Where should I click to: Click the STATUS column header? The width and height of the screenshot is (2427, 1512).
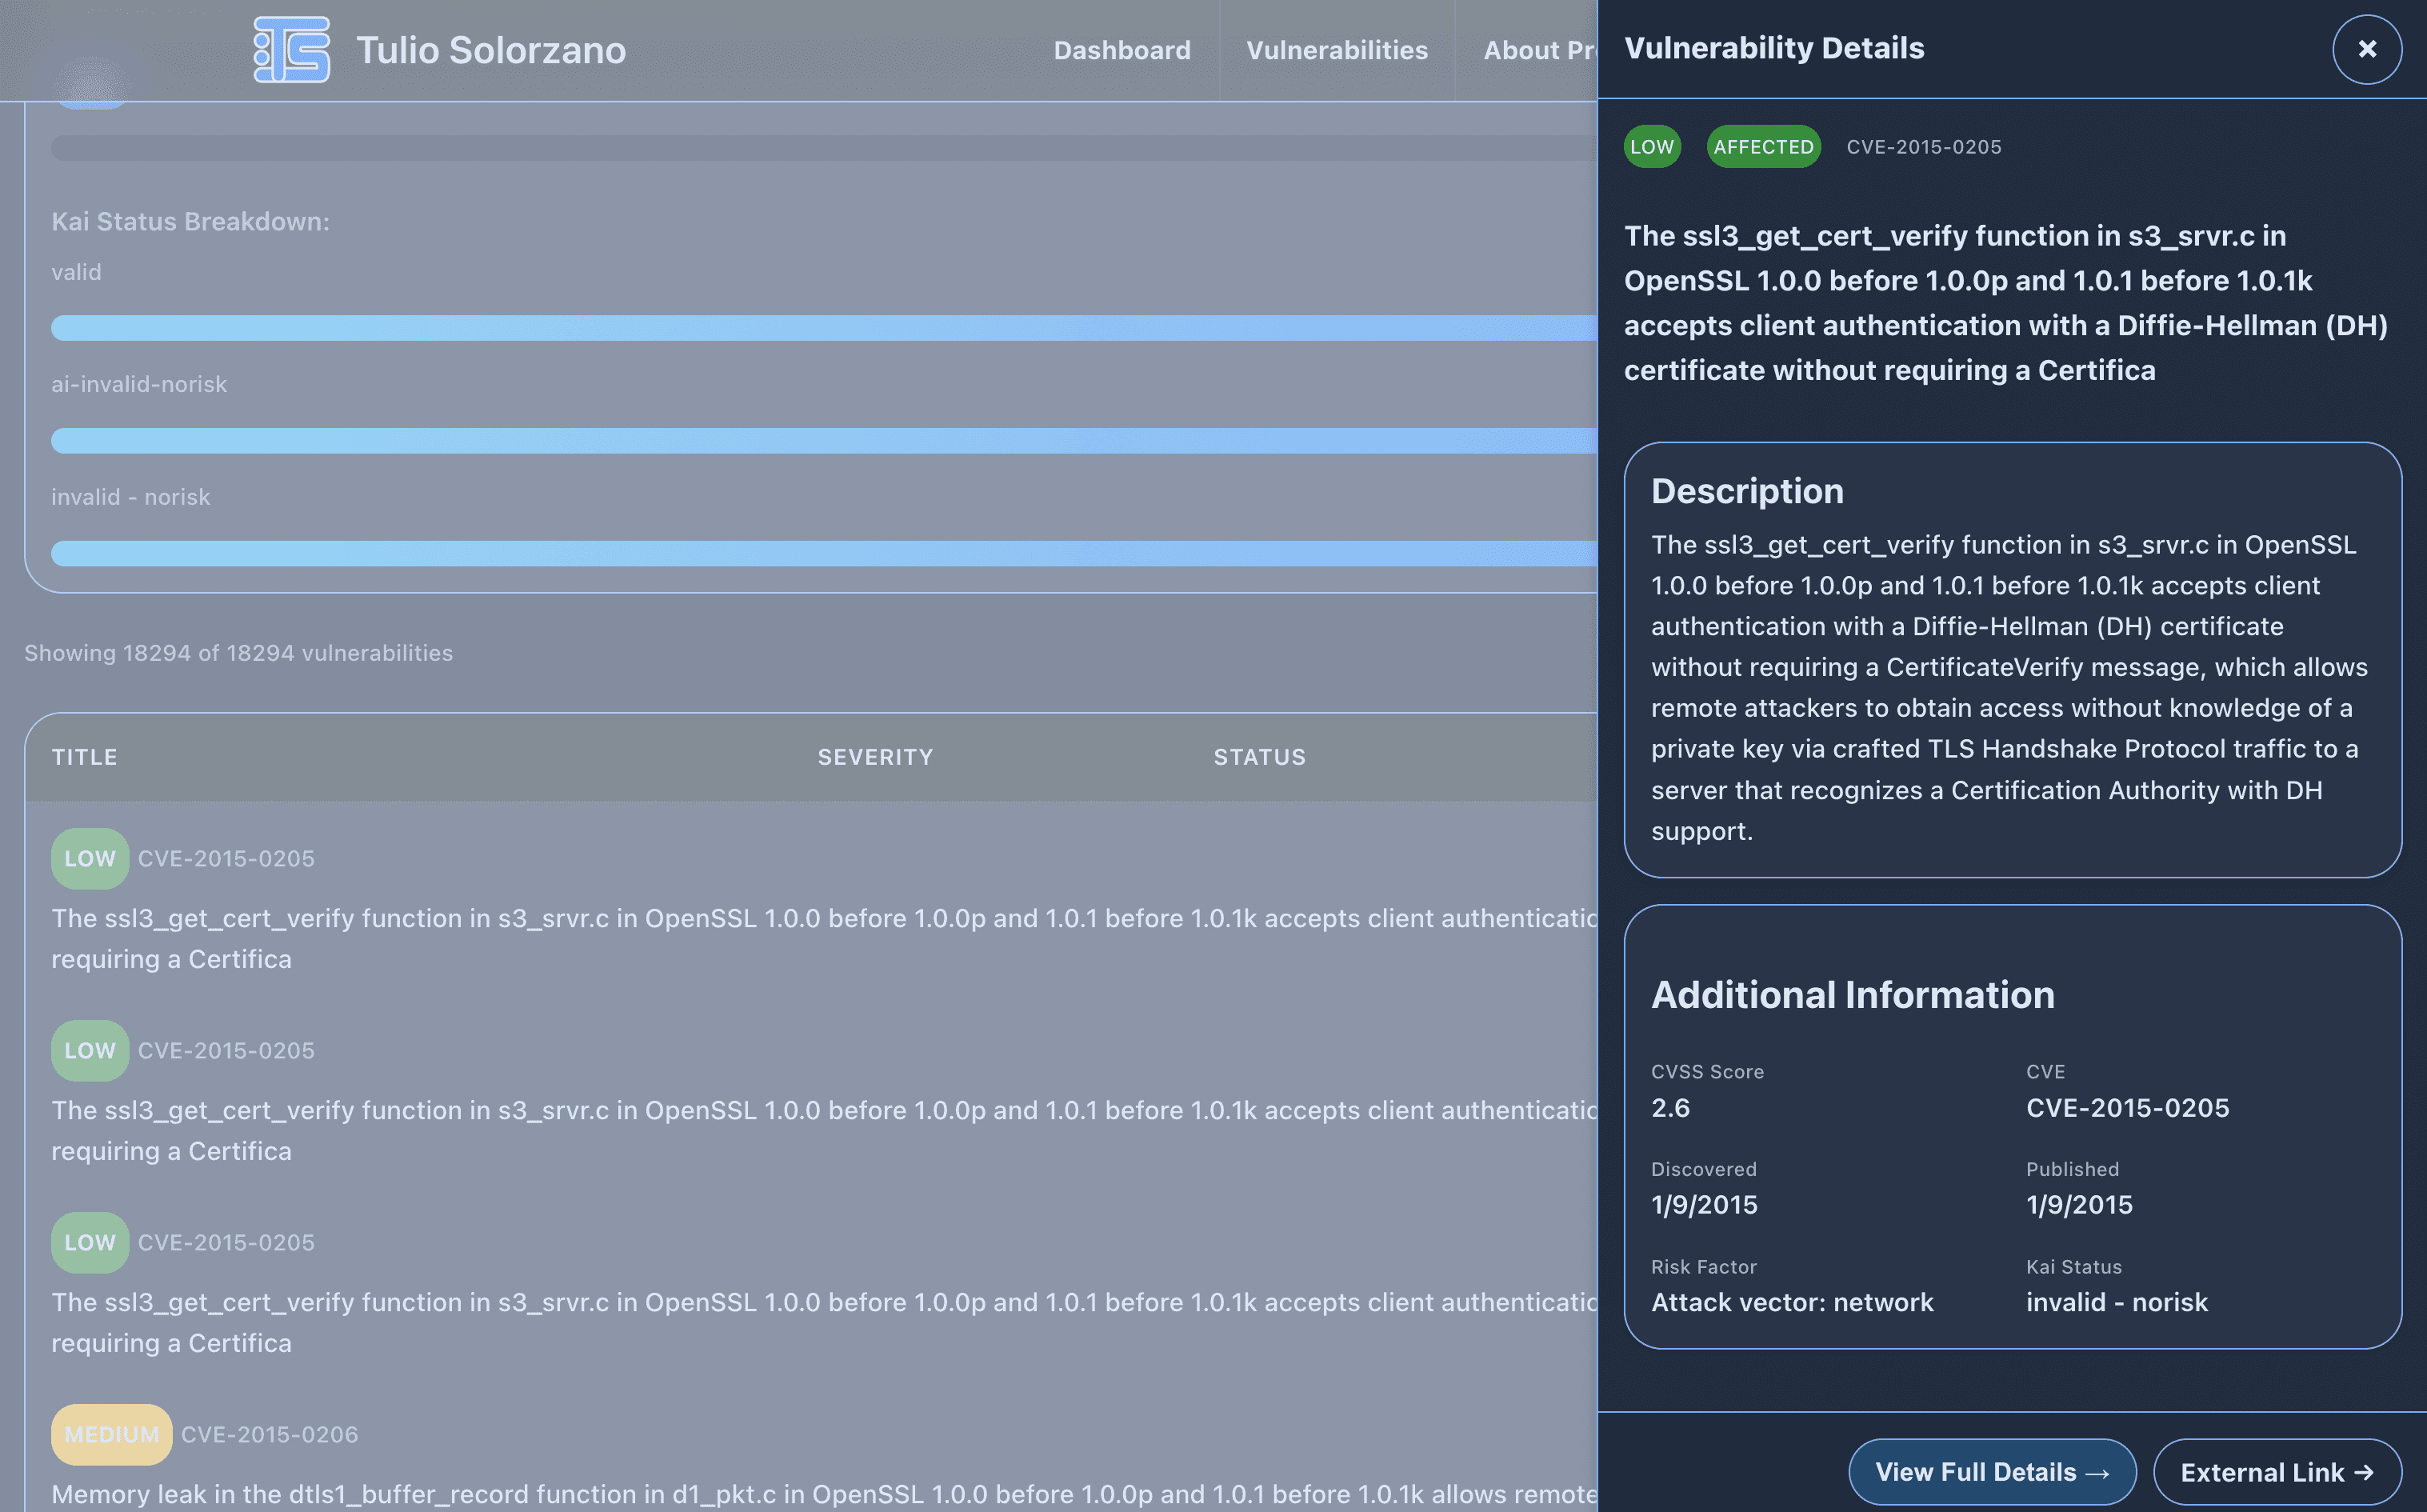coord(1259,757)
